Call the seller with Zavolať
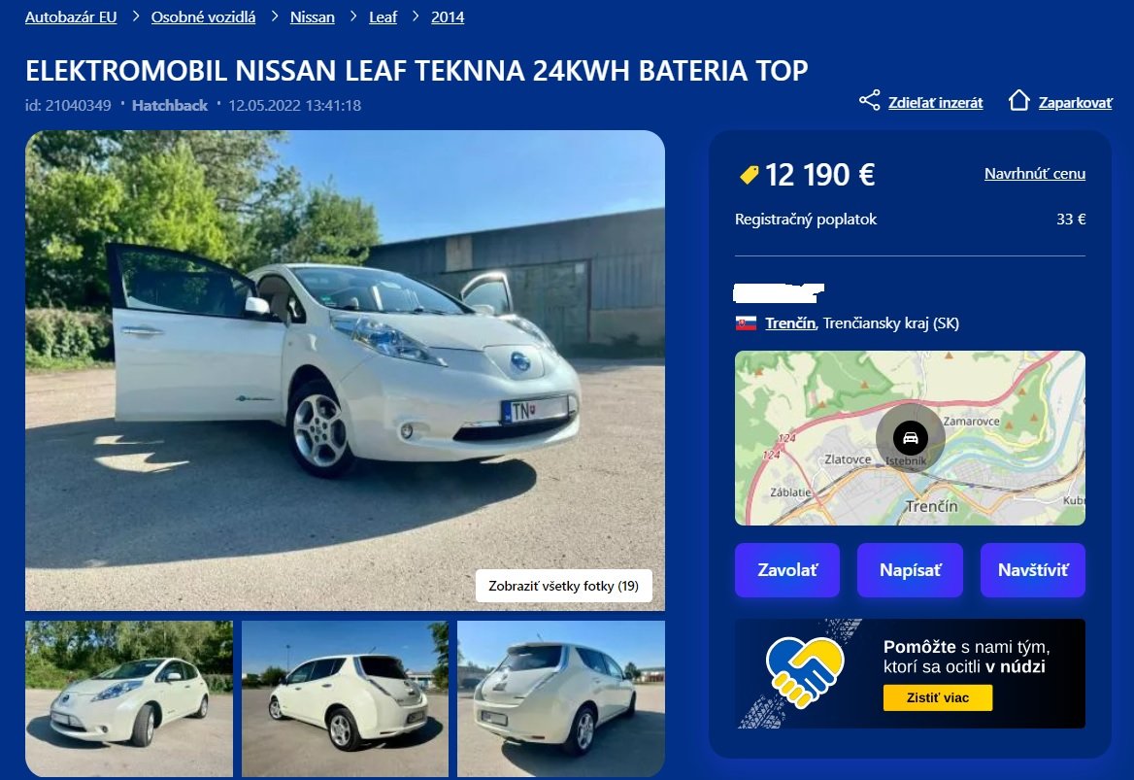This screenshot has height=780, width=1134. tap(787, 570)
